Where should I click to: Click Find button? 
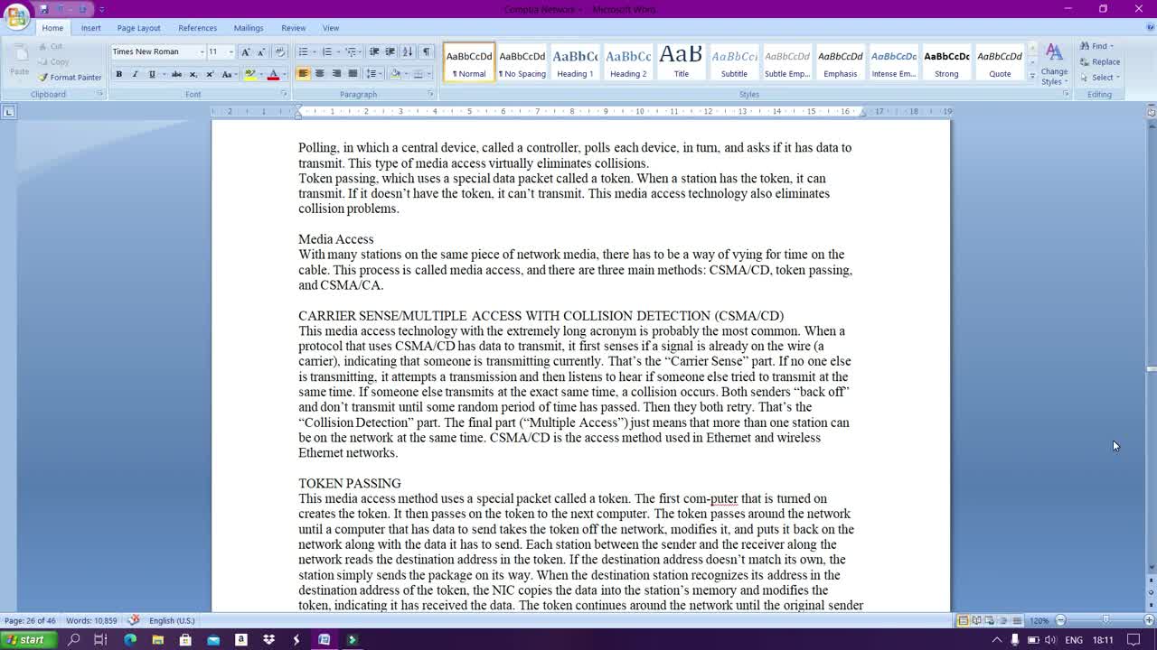coord(1097,46)
